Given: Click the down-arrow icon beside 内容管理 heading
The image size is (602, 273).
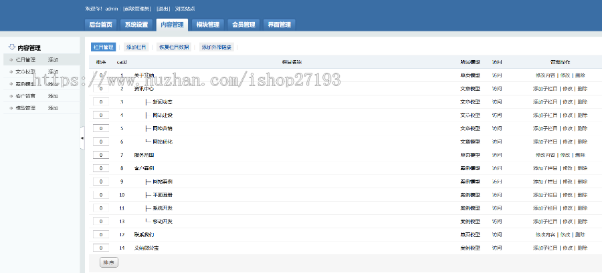Looking at the screenshot, I should tap(12, 47).
